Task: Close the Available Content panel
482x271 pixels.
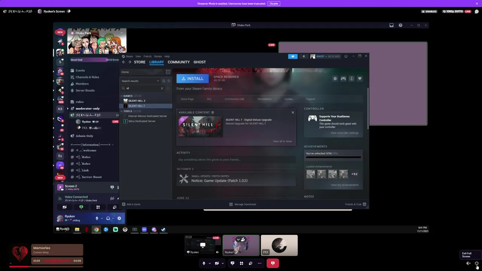Action: click(293, 112)
